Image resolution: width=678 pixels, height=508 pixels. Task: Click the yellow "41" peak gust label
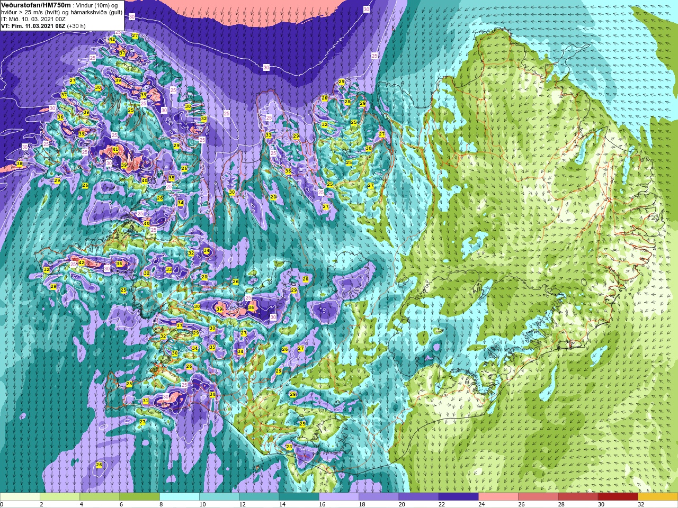[x=115, y=150]
